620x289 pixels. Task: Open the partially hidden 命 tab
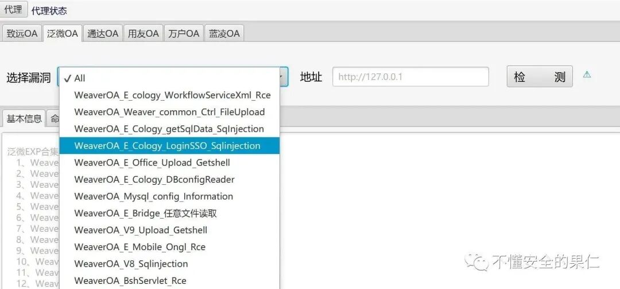pos(54,118)
